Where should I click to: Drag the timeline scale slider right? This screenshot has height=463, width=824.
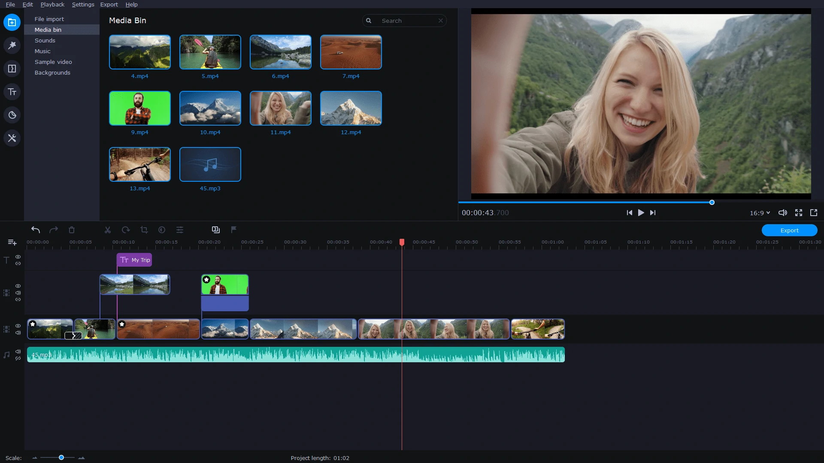coord(61,457)
